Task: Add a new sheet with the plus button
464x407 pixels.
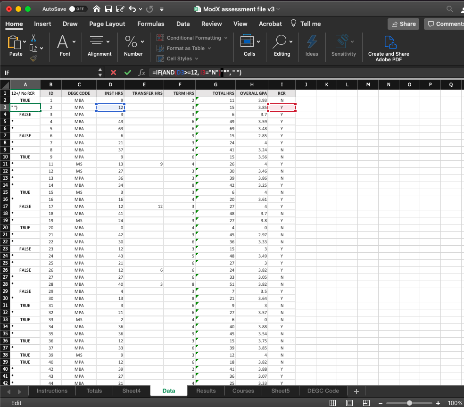Action: 356,391
